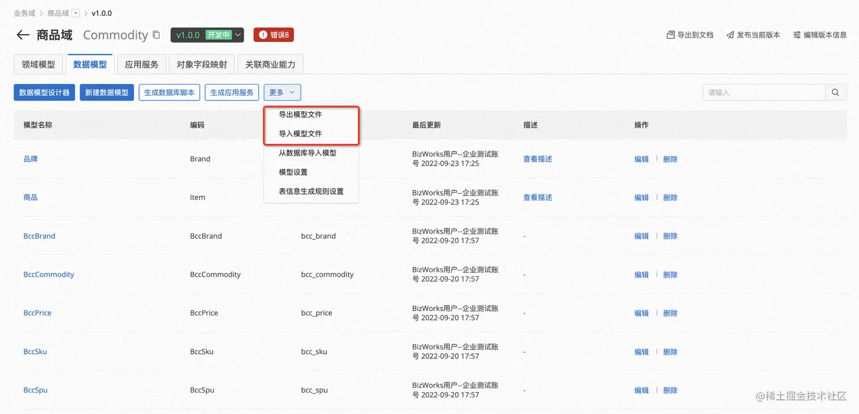Click 删除 in the BccPrice row

[x=670, y=313]
